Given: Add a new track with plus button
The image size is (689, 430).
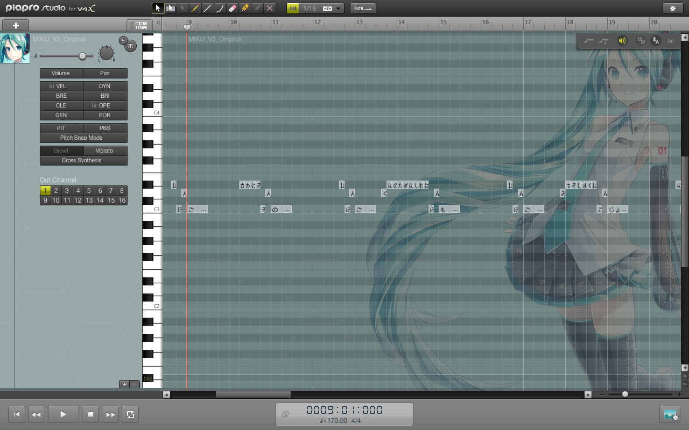Looking at the screenshot, I should 16,25.
